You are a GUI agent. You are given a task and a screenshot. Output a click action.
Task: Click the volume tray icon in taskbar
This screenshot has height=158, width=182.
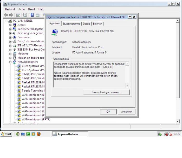point(170,134)
